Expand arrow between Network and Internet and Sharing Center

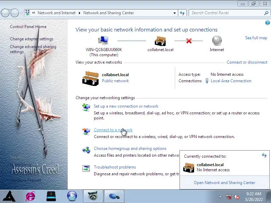(80, 13)
